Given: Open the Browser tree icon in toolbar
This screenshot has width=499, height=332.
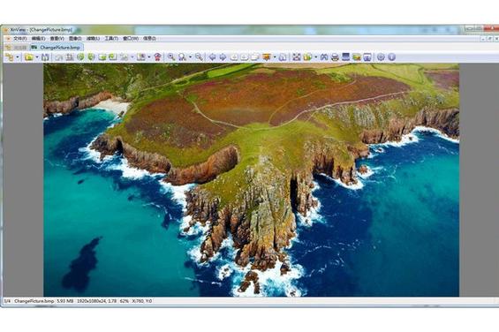Looking at the screenshot, I should point(10,57).
